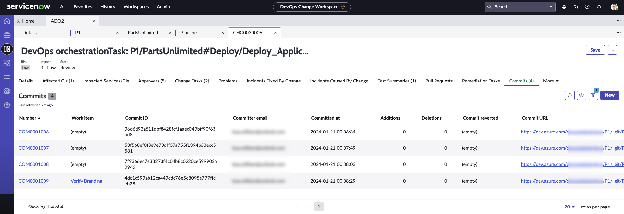Change the rows per page dropdown
This screenshot has height=214, width=624.
coord(569,207)
